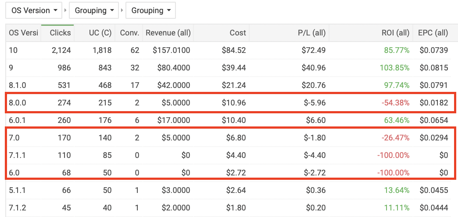This screenshot has width=458, height=217.
Task: Click the $157.0100 revenue cell
Action: 171,50
